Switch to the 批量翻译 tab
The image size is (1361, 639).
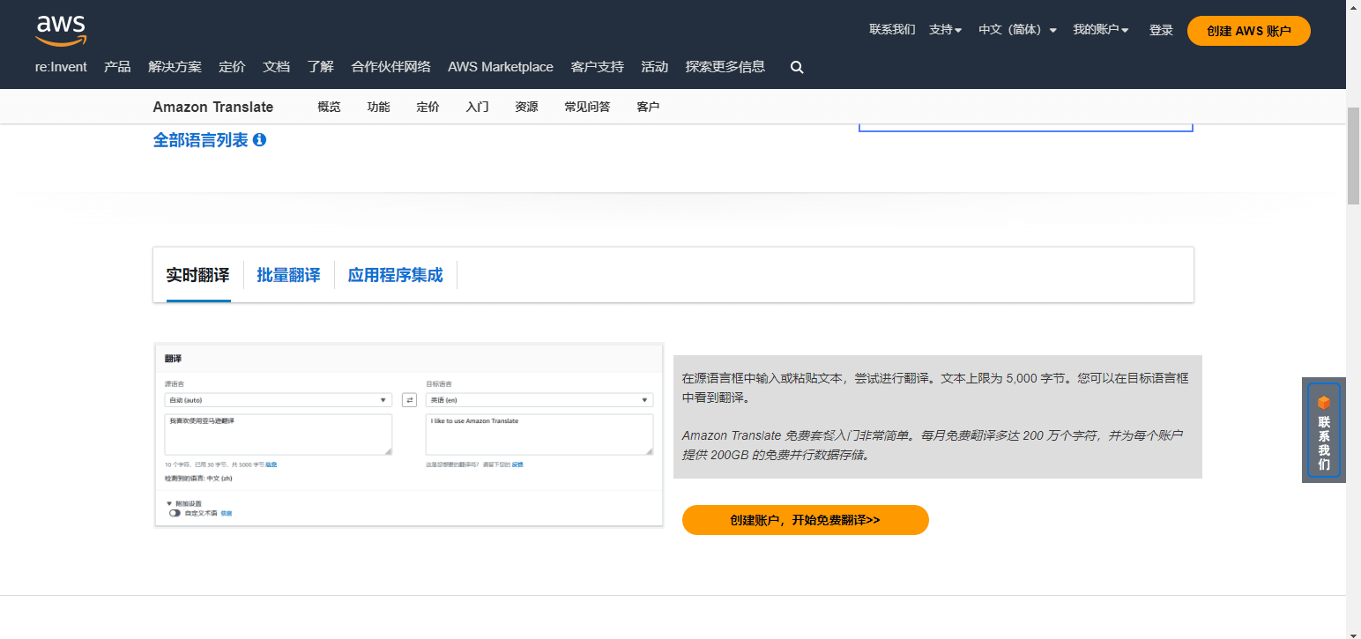tap(288, 275)
